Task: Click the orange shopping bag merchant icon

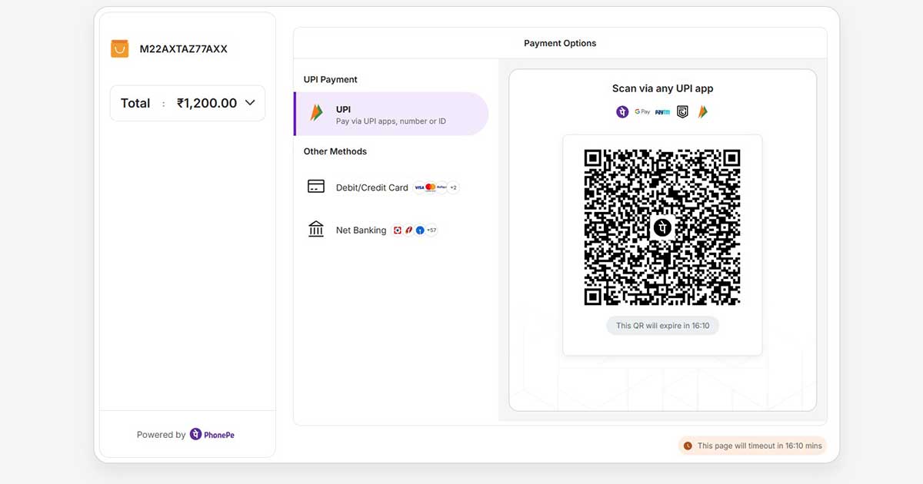Action: point(119,49)
